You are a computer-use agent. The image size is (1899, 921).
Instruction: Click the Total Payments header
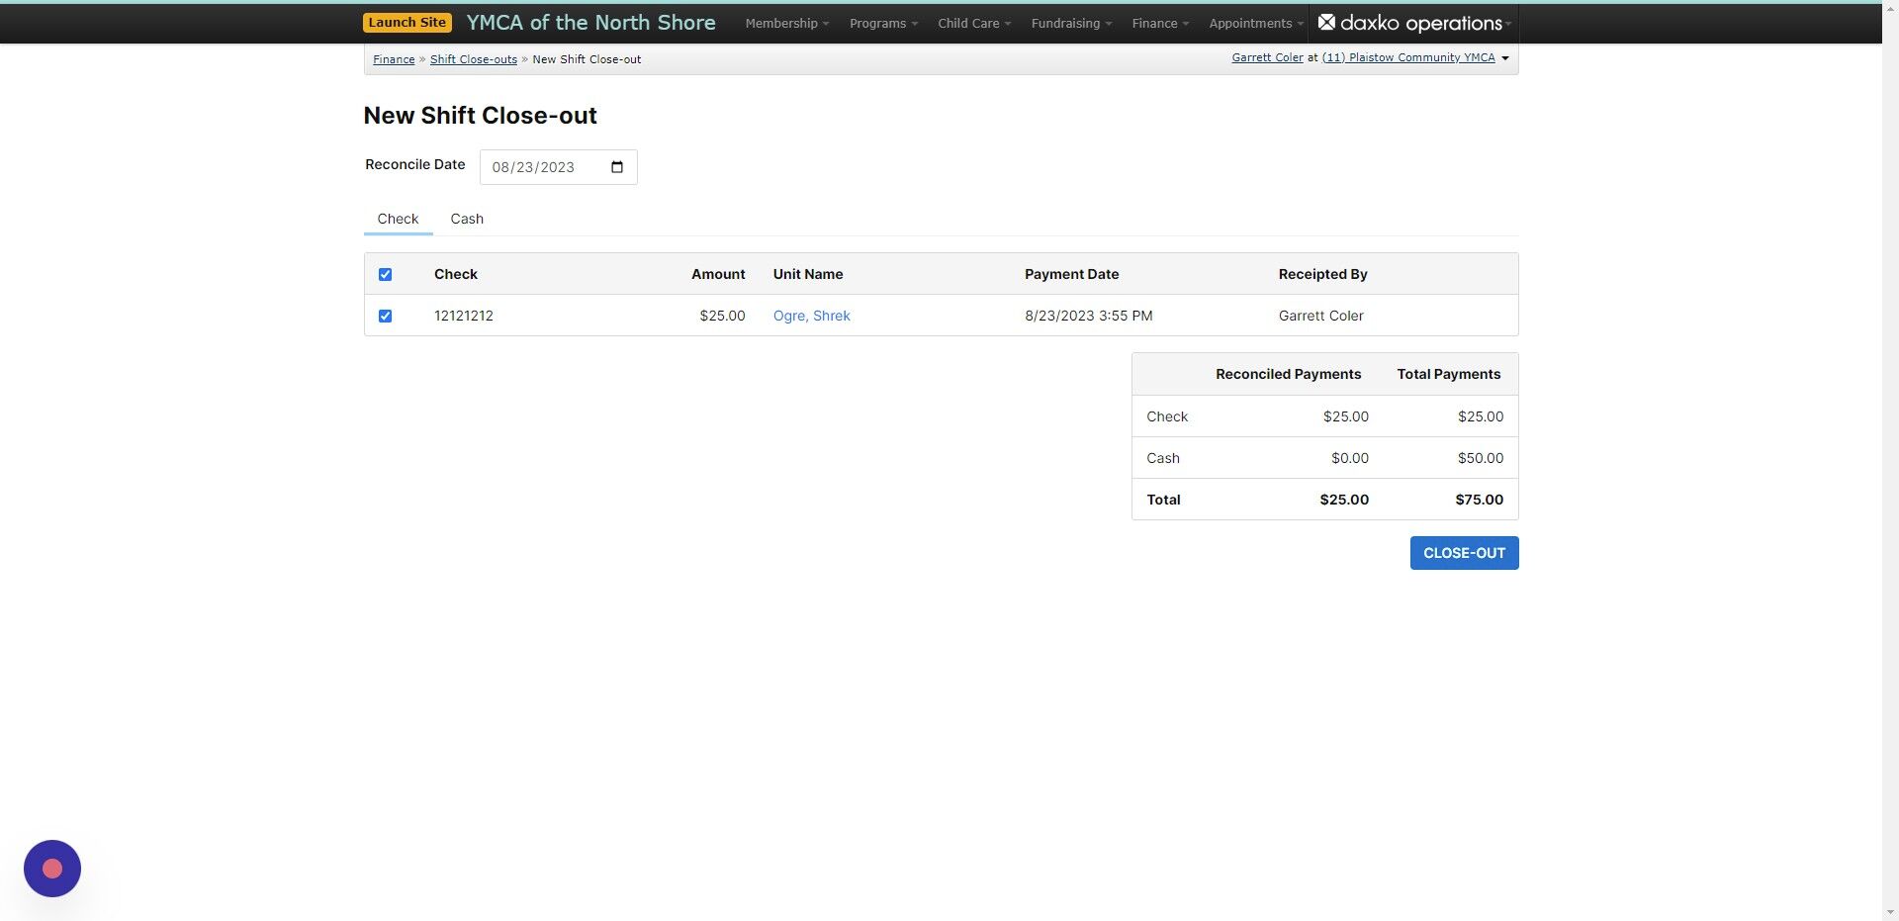click(x=1448, y=374)
